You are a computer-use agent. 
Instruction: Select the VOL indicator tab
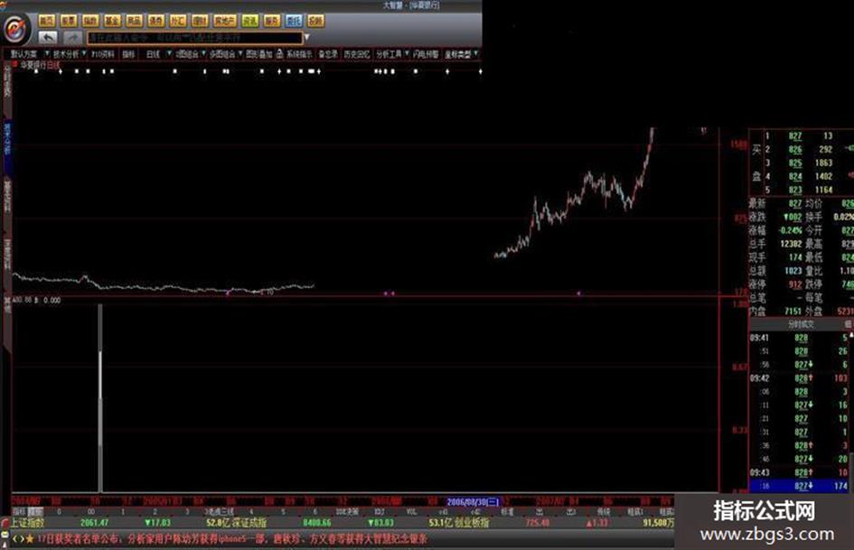click(412, 512)
